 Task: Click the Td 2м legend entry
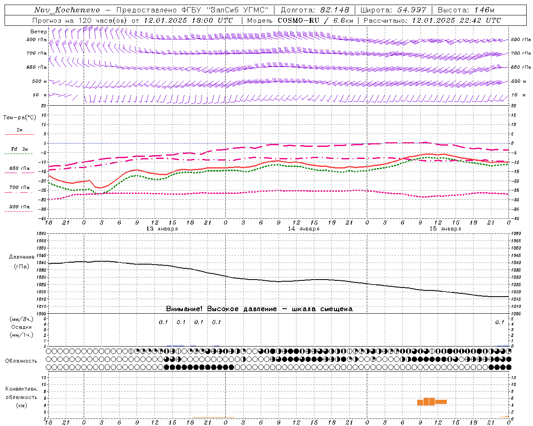coord(19,150)
